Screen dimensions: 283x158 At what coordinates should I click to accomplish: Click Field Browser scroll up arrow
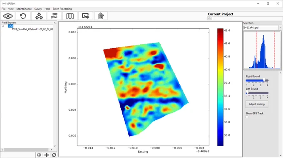55,23
